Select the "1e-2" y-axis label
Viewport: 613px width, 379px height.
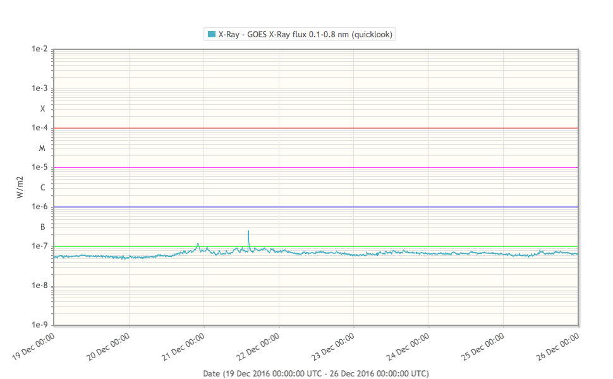(39, 49)
